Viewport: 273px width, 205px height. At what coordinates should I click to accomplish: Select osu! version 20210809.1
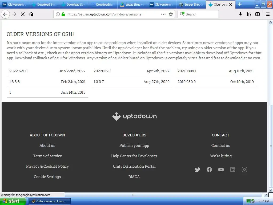pos(215,71)
